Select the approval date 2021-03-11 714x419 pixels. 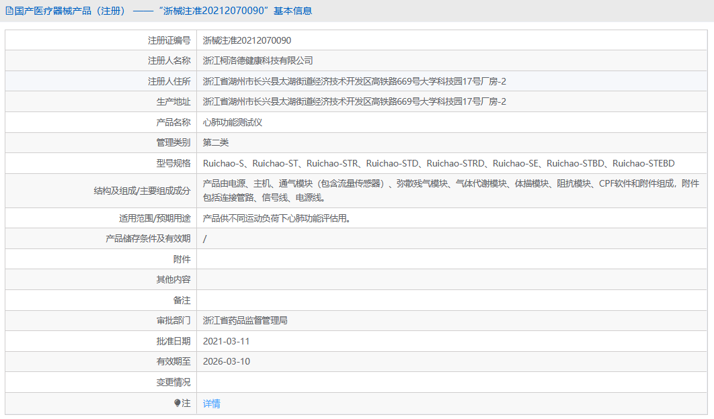226,341
